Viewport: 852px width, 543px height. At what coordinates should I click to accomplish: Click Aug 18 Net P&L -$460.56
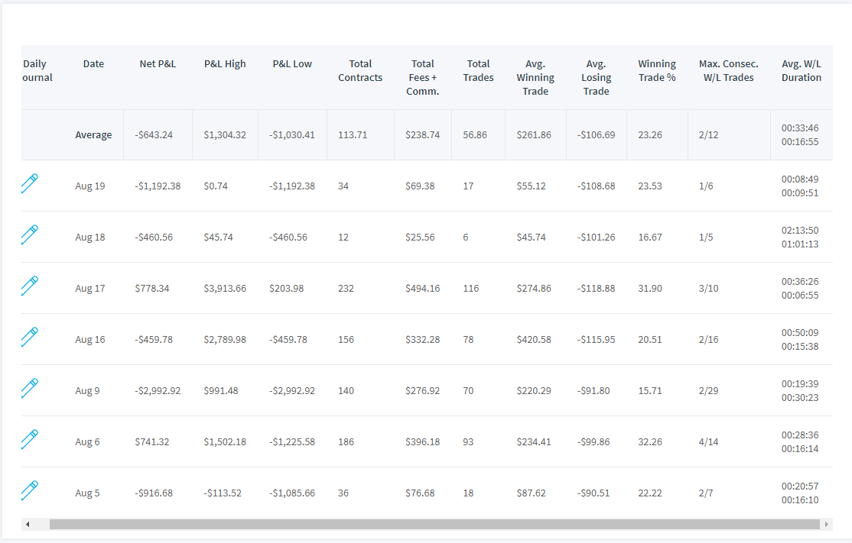click(x=154, y=238)
